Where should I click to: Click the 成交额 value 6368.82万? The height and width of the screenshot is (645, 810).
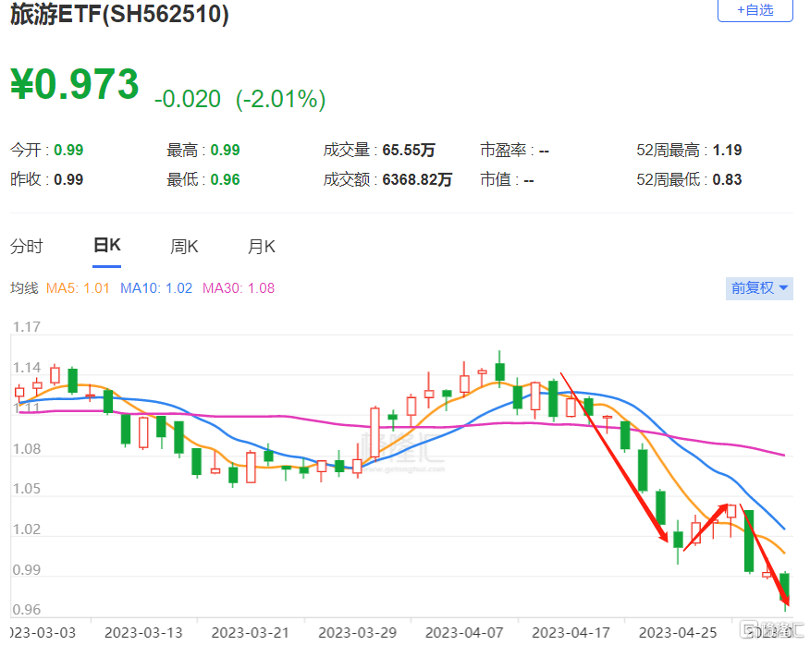coord(417,179)
